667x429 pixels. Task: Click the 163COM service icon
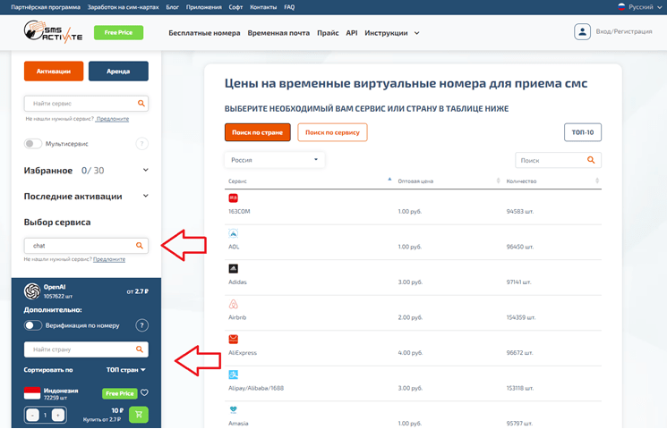click(x=233, y=198)
